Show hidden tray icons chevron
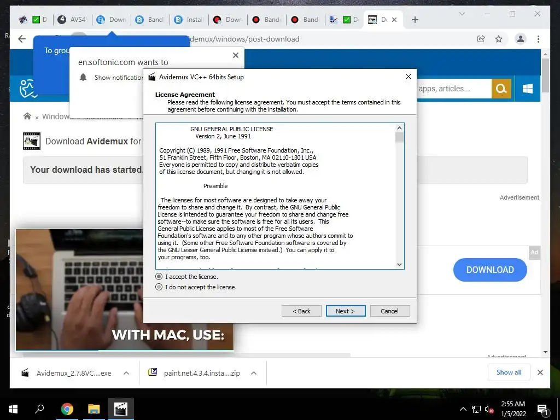The width and height of the screenshot is (560, 420). pos(463,409)
